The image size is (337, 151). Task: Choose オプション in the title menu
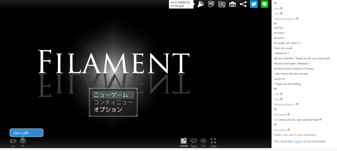[108, 110]
